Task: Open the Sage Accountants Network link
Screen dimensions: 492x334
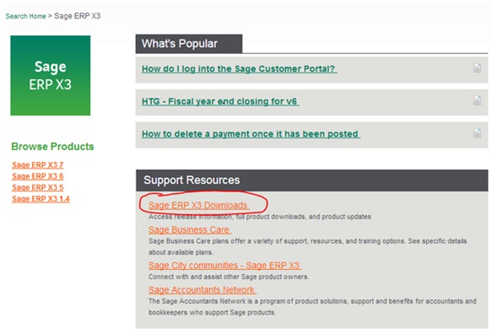Action: [202, 290]
